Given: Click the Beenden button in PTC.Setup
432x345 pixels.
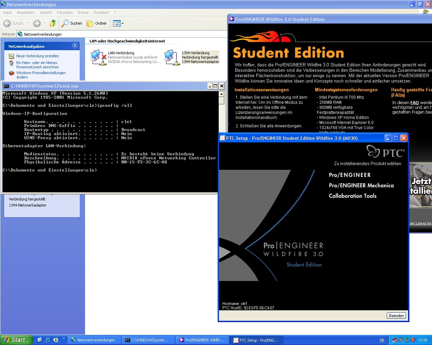Looking at the screenshot, I should [x=396, y=316].
